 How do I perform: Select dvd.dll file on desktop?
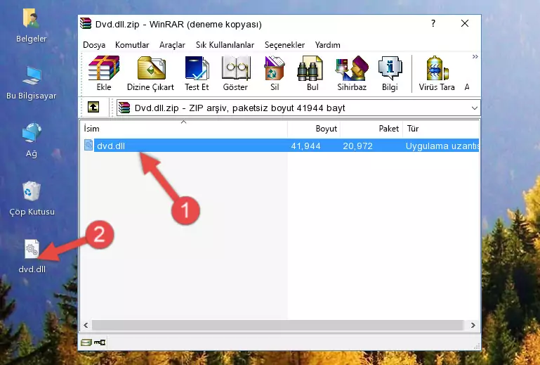tap(32, 256)
